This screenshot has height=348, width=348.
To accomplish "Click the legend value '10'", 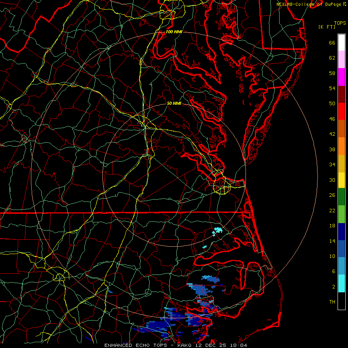I will [332, 256].
